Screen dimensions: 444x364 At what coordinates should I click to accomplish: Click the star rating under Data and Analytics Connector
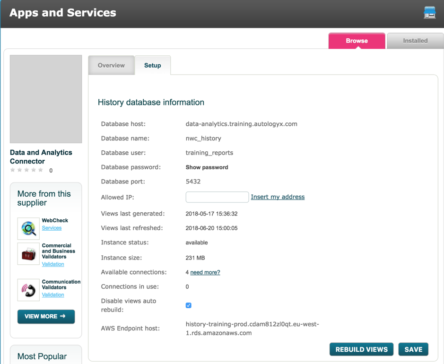pos(26,170)
